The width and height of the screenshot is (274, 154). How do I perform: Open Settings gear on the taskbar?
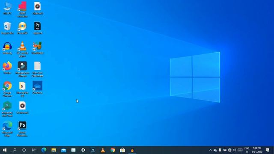pos(83,150)
